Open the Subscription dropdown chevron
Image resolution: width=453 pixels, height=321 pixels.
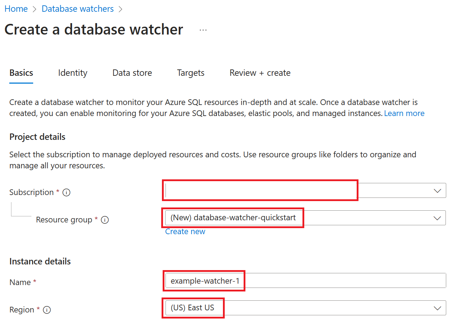pyautogui.click(x=438, y=190)
